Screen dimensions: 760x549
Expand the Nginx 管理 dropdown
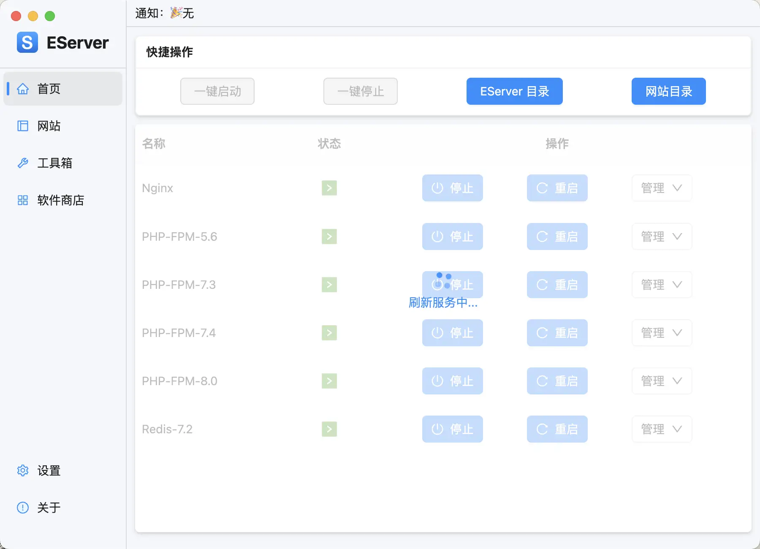(x=662, y=188)
